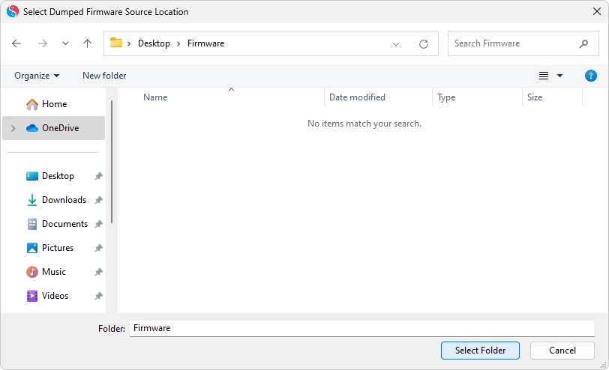Select Music in the sidebar
Image resolution: width=609 pixels, height=370 pixels.
click(53, 272)
